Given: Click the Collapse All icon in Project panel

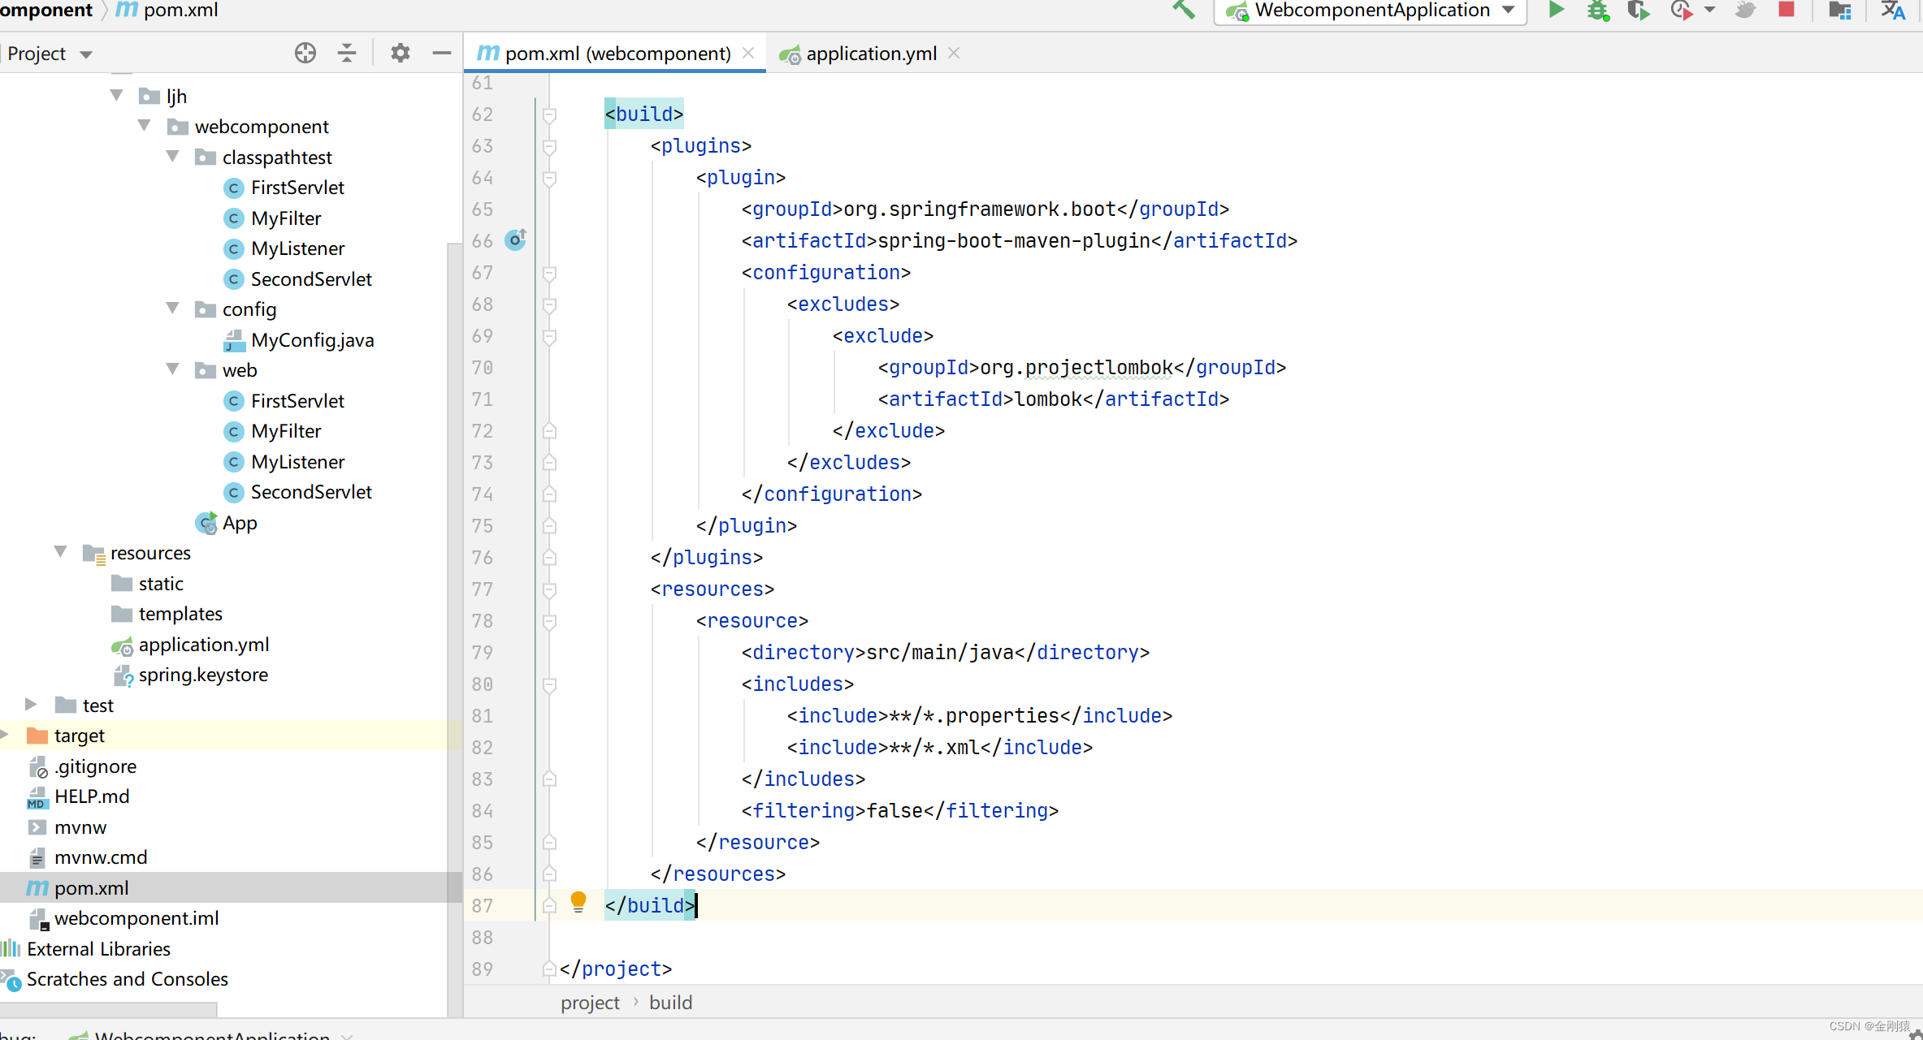Looking at the screenshot, I should (x=347, y=54).
